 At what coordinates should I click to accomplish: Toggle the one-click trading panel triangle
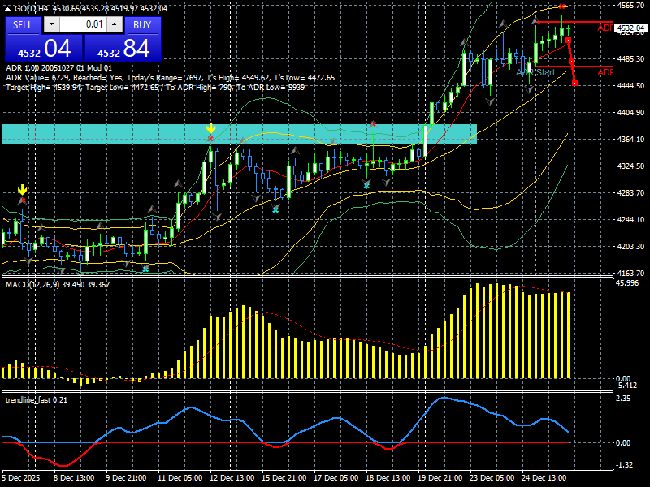point(8,8)
